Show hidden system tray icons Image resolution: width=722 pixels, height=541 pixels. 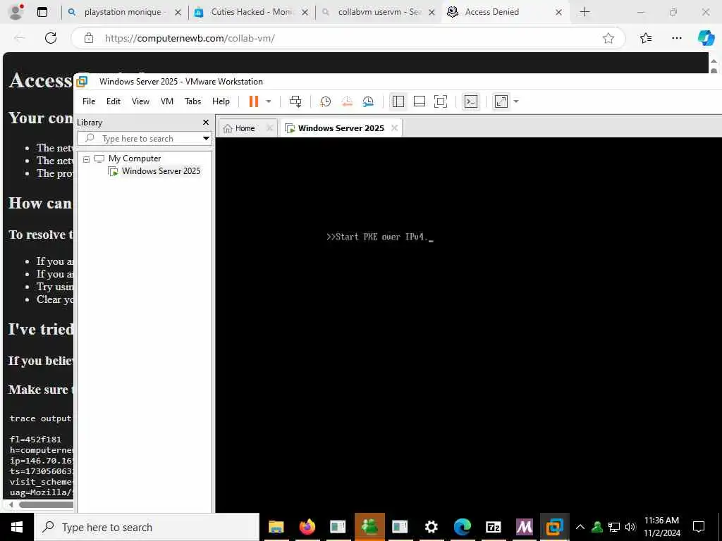[580, 527]
